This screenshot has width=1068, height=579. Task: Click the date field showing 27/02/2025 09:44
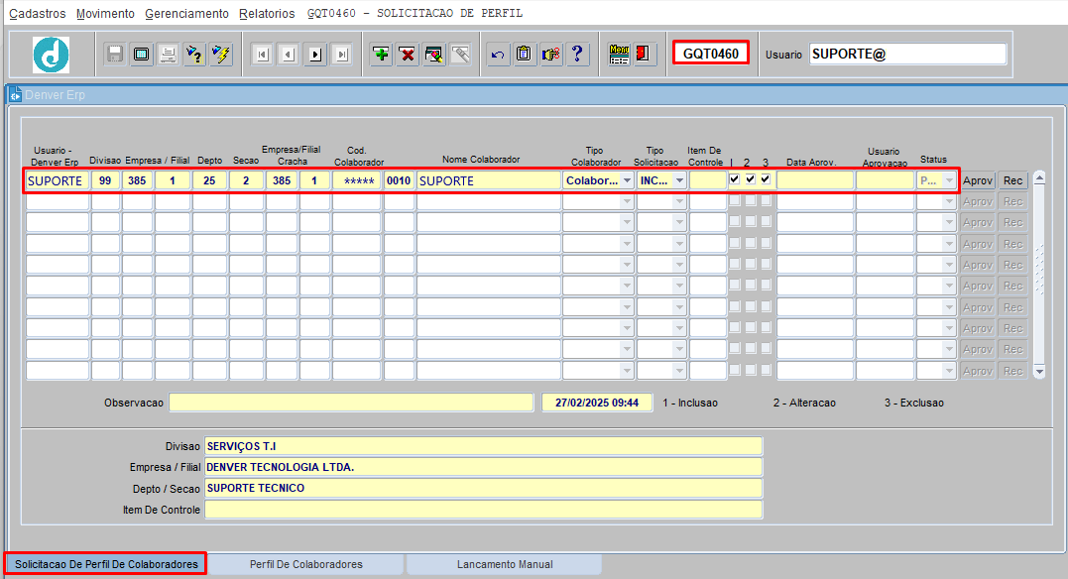click(597, 403)
